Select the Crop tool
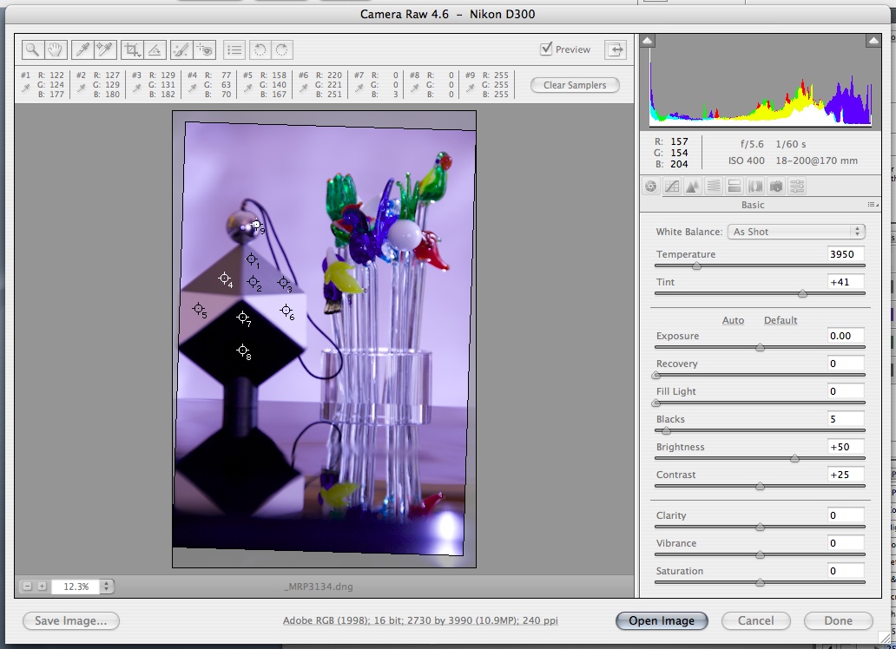The image size is (896, 649). click(132, 49)
